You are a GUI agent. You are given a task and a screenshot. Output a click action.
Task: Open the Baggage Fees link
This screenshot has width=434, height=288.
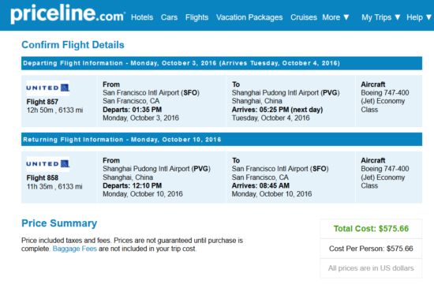coord(75,249)
